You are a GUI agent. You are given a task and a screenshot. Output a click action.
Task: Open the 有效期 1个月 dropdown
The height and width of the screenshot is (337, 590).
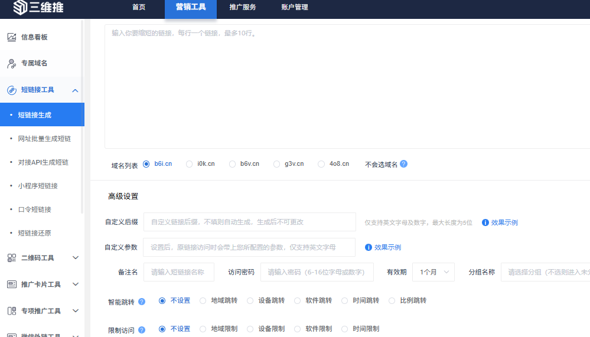(x=433, y=272)
